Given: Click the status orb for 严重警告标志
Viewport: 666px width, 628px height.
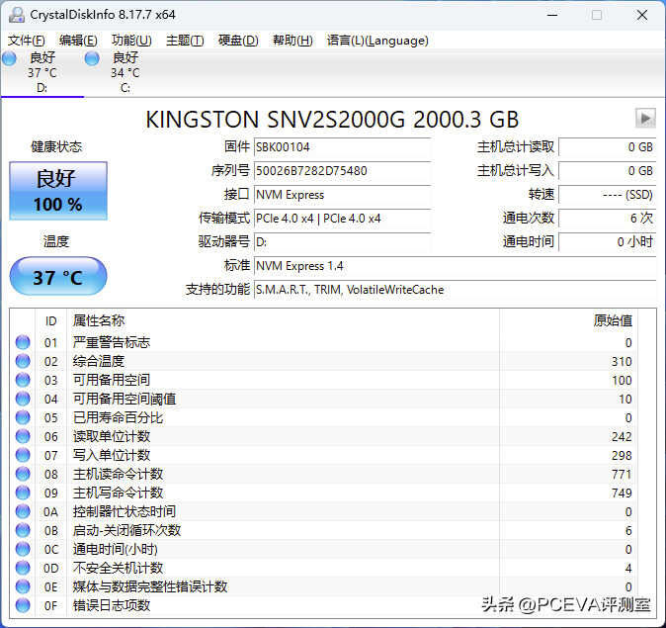Looking at the screenshot, I should coord(23,342).
